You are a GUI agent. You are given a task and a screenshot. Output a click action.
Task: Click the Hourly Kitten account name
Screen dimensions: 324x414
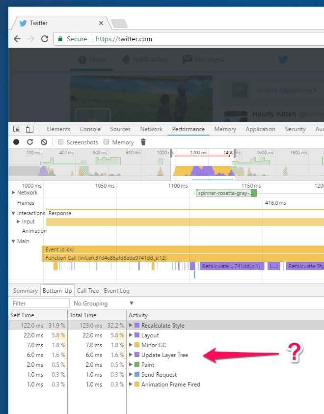click(274, 114)
